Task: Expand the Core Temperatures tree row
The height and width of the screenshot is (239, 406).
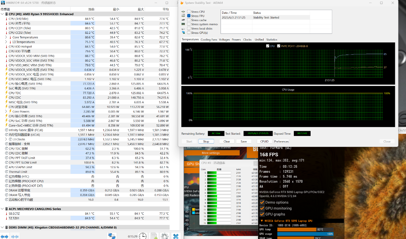Action: (x=6, y=37)
